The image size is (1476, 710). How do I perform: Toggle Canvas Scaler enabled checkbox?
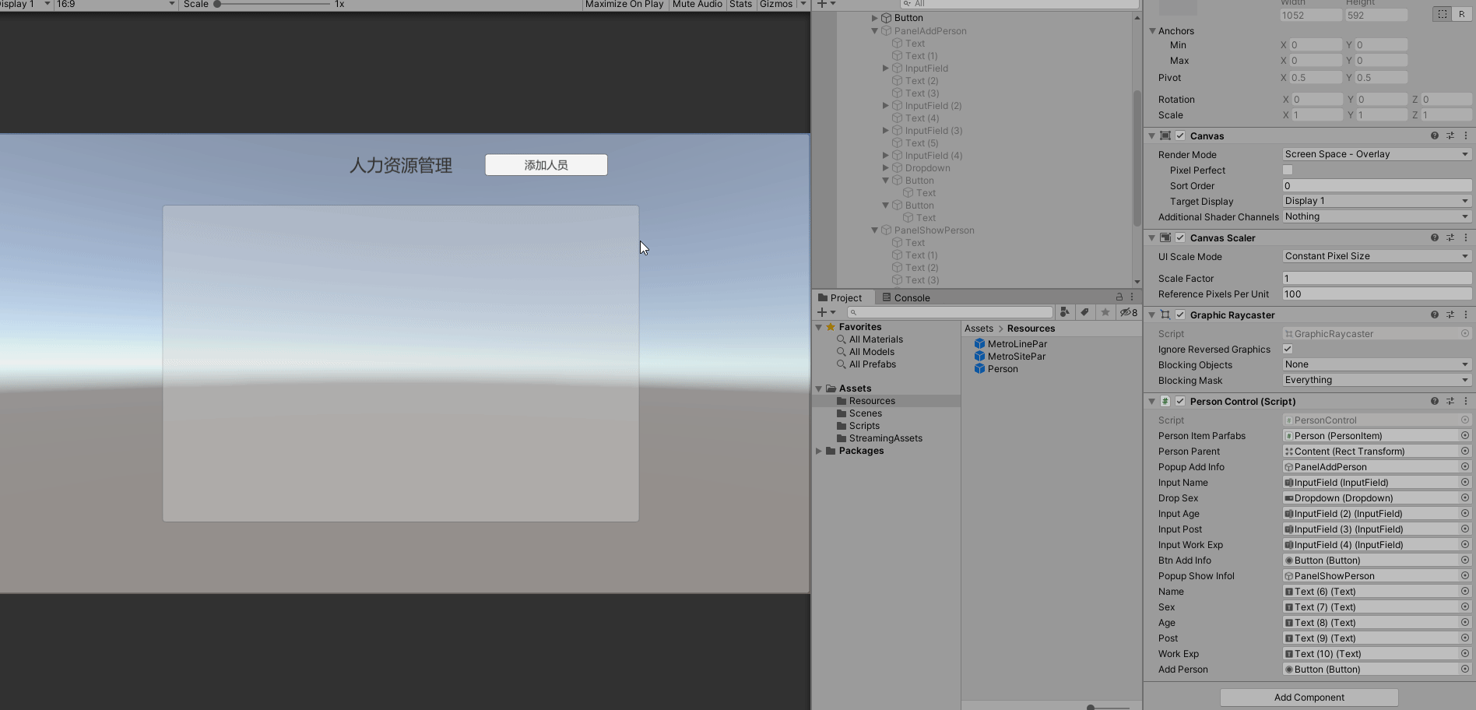pos(1180,237)
